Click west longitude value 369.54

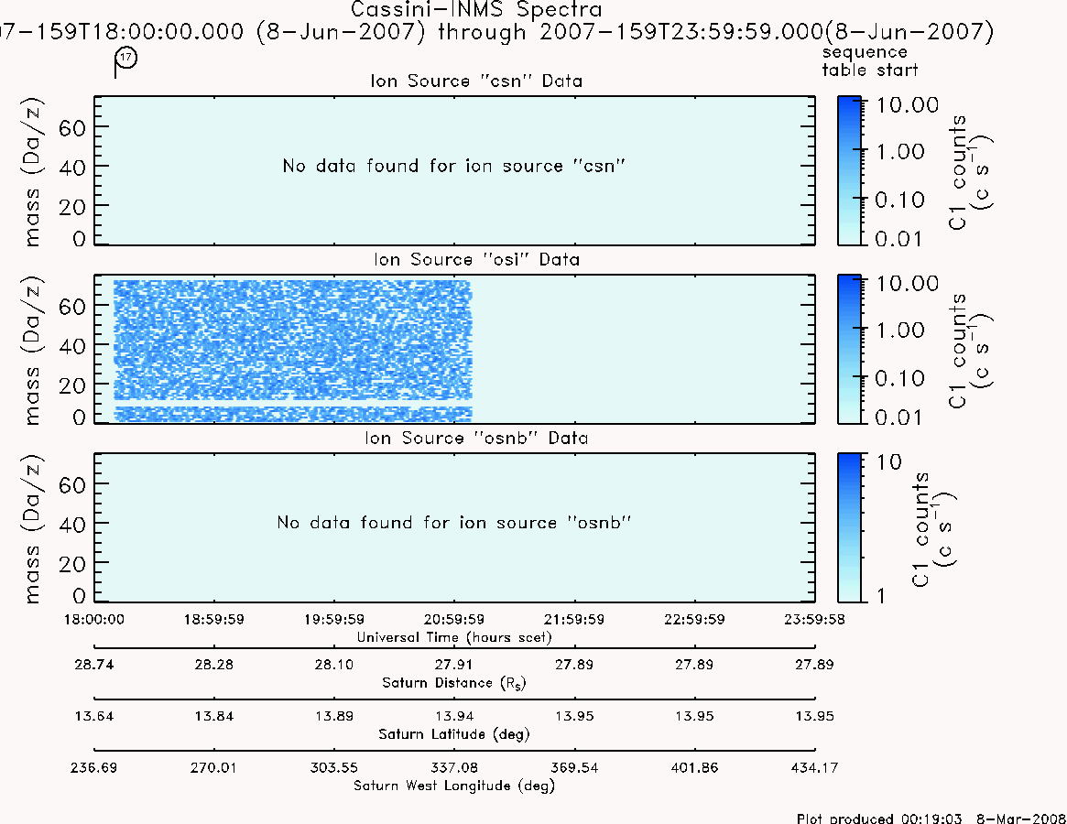point(574,767)
